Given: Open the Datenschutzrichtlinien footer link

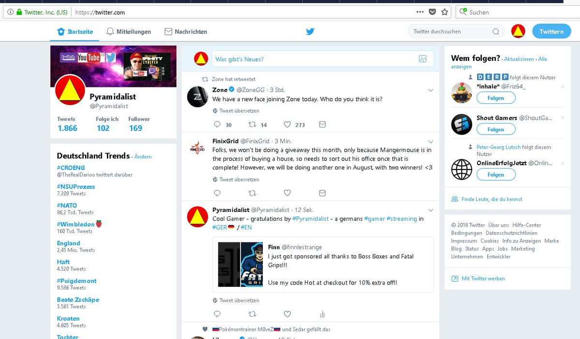Looking at the screenshot, I should (511, 233).
